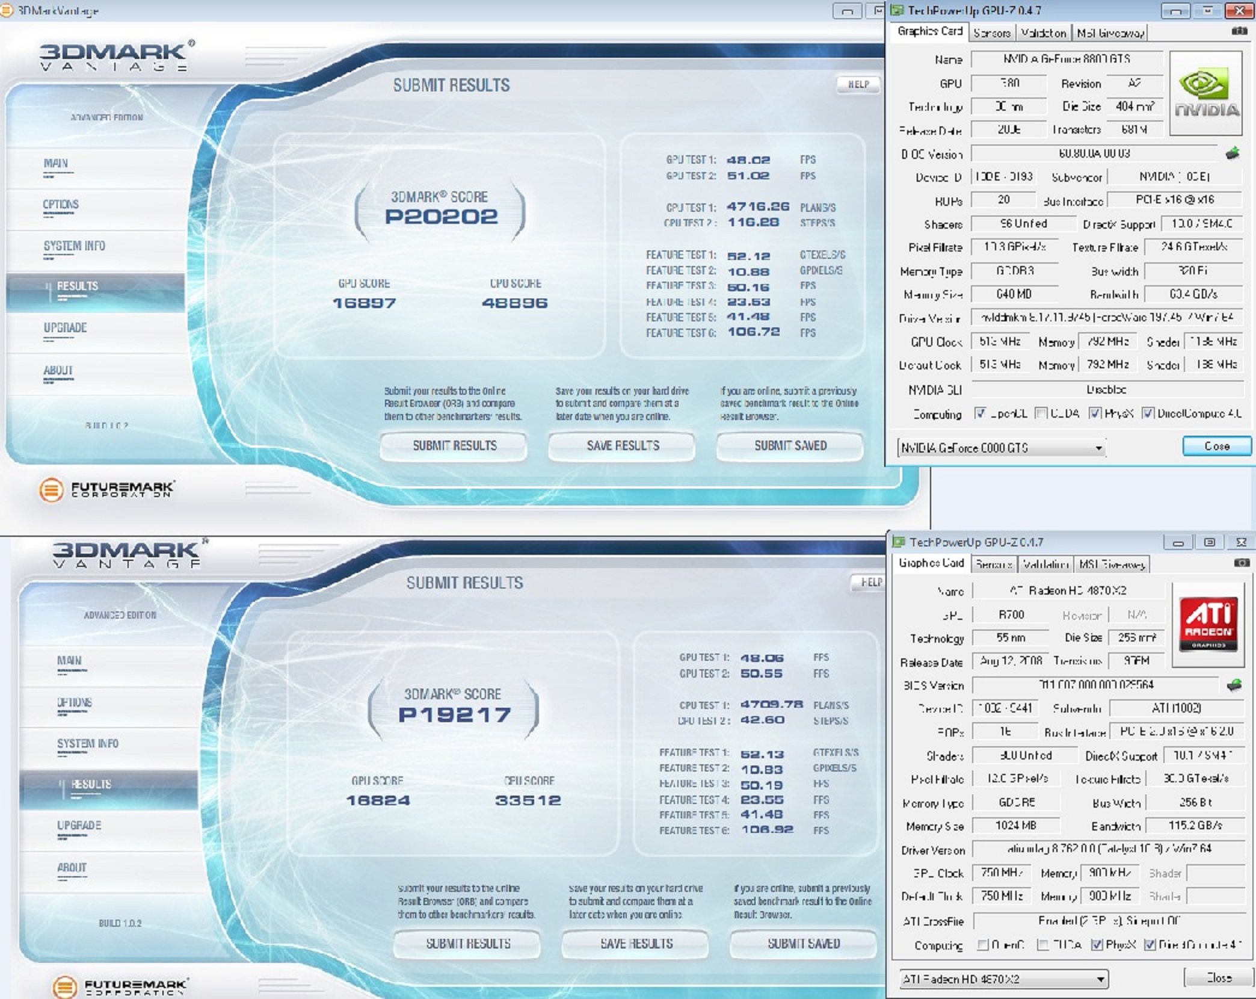Open ATI Radeon HD 4870 X2 card dropdown
Screen dimensions: 1256x999
[1003, 979]
